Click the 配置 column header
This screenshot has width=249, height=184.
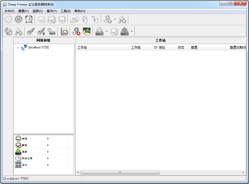pyautogui.click(x=196, y=47)
